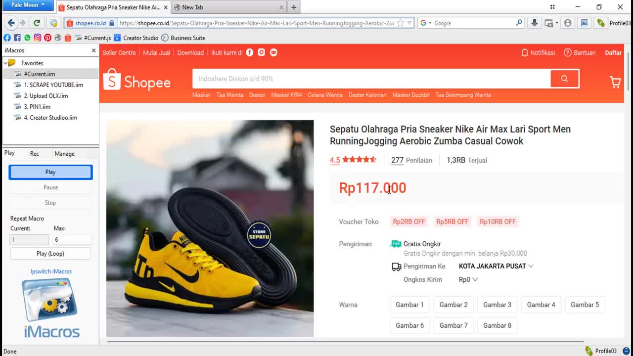
Task: Click the Notifikasi bell icon
Action: 525,52
